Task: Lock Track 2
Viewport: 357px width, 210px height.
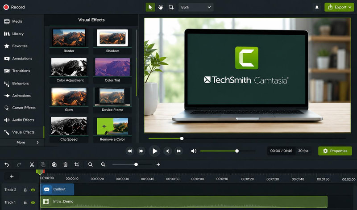Action: coord(25,190)
